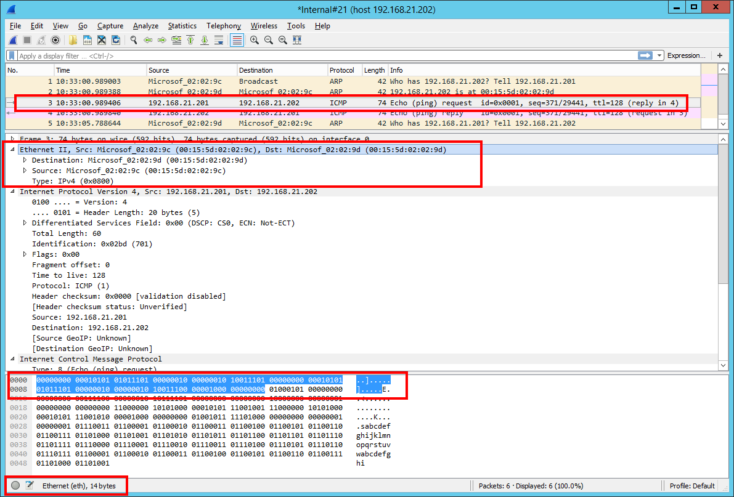Expand the Source Microsof_02:02:9c node

pos(25,171)
